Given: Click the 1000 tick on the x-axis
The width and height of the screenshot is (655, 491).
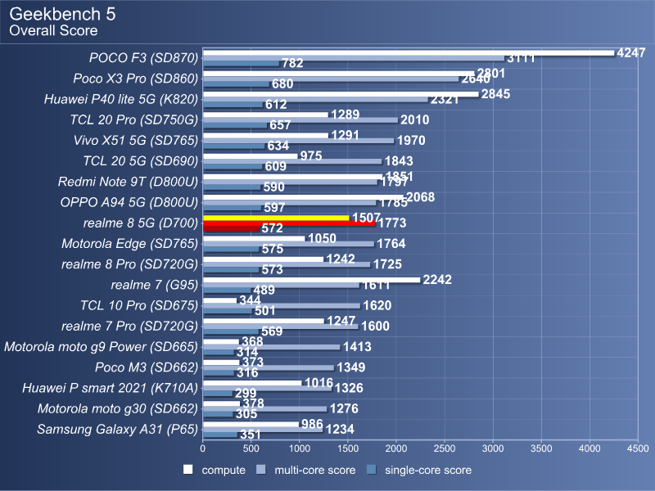Looking at the screenshot, I should (x=300, y=448).
